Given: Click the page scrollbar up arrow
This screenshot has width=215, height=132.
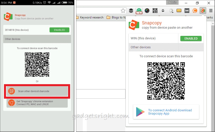Looking at the screenshot, I should 213,23.
